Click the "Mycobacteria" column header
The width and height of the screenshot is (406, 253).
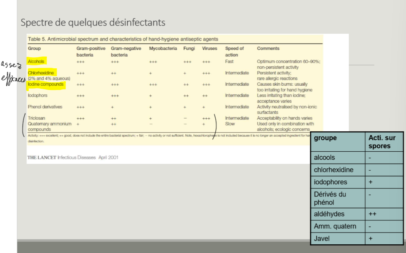pyautogui.click(x=163, y=49)
